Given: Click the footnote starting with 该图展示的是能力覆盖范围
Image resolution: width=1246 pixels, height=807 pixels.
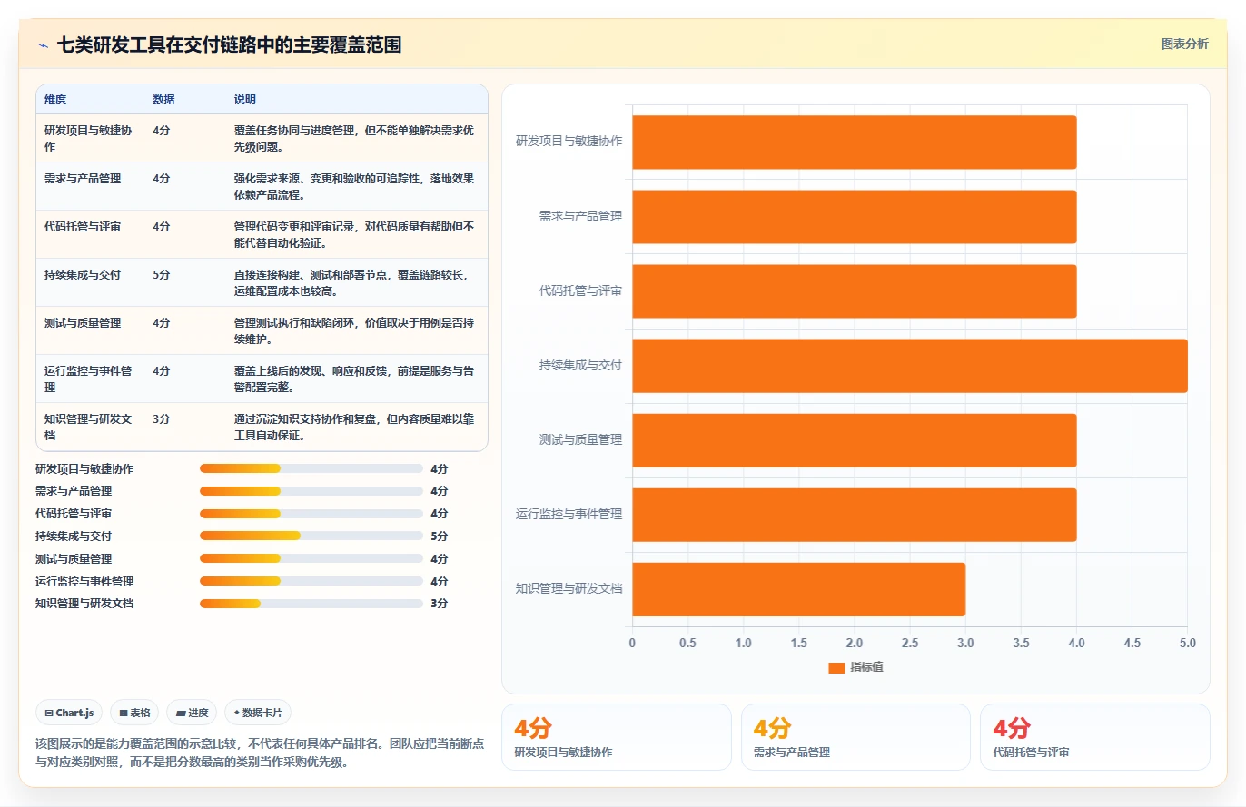Looking at the screenshot, I should coord(260,753).
